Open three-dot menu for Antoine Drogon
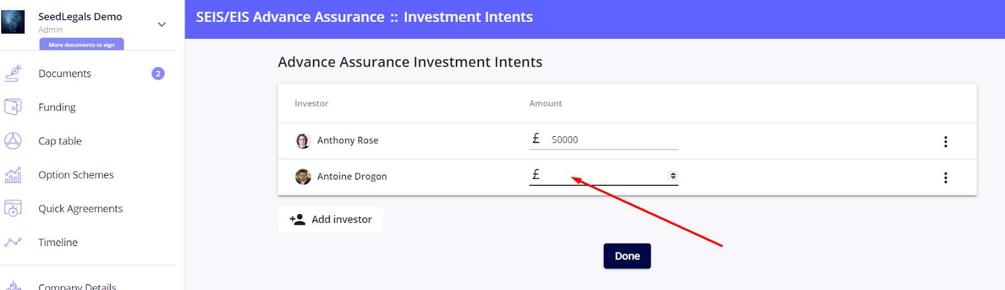Viewport: 1005px width, 290px height. tap(945, 178)
